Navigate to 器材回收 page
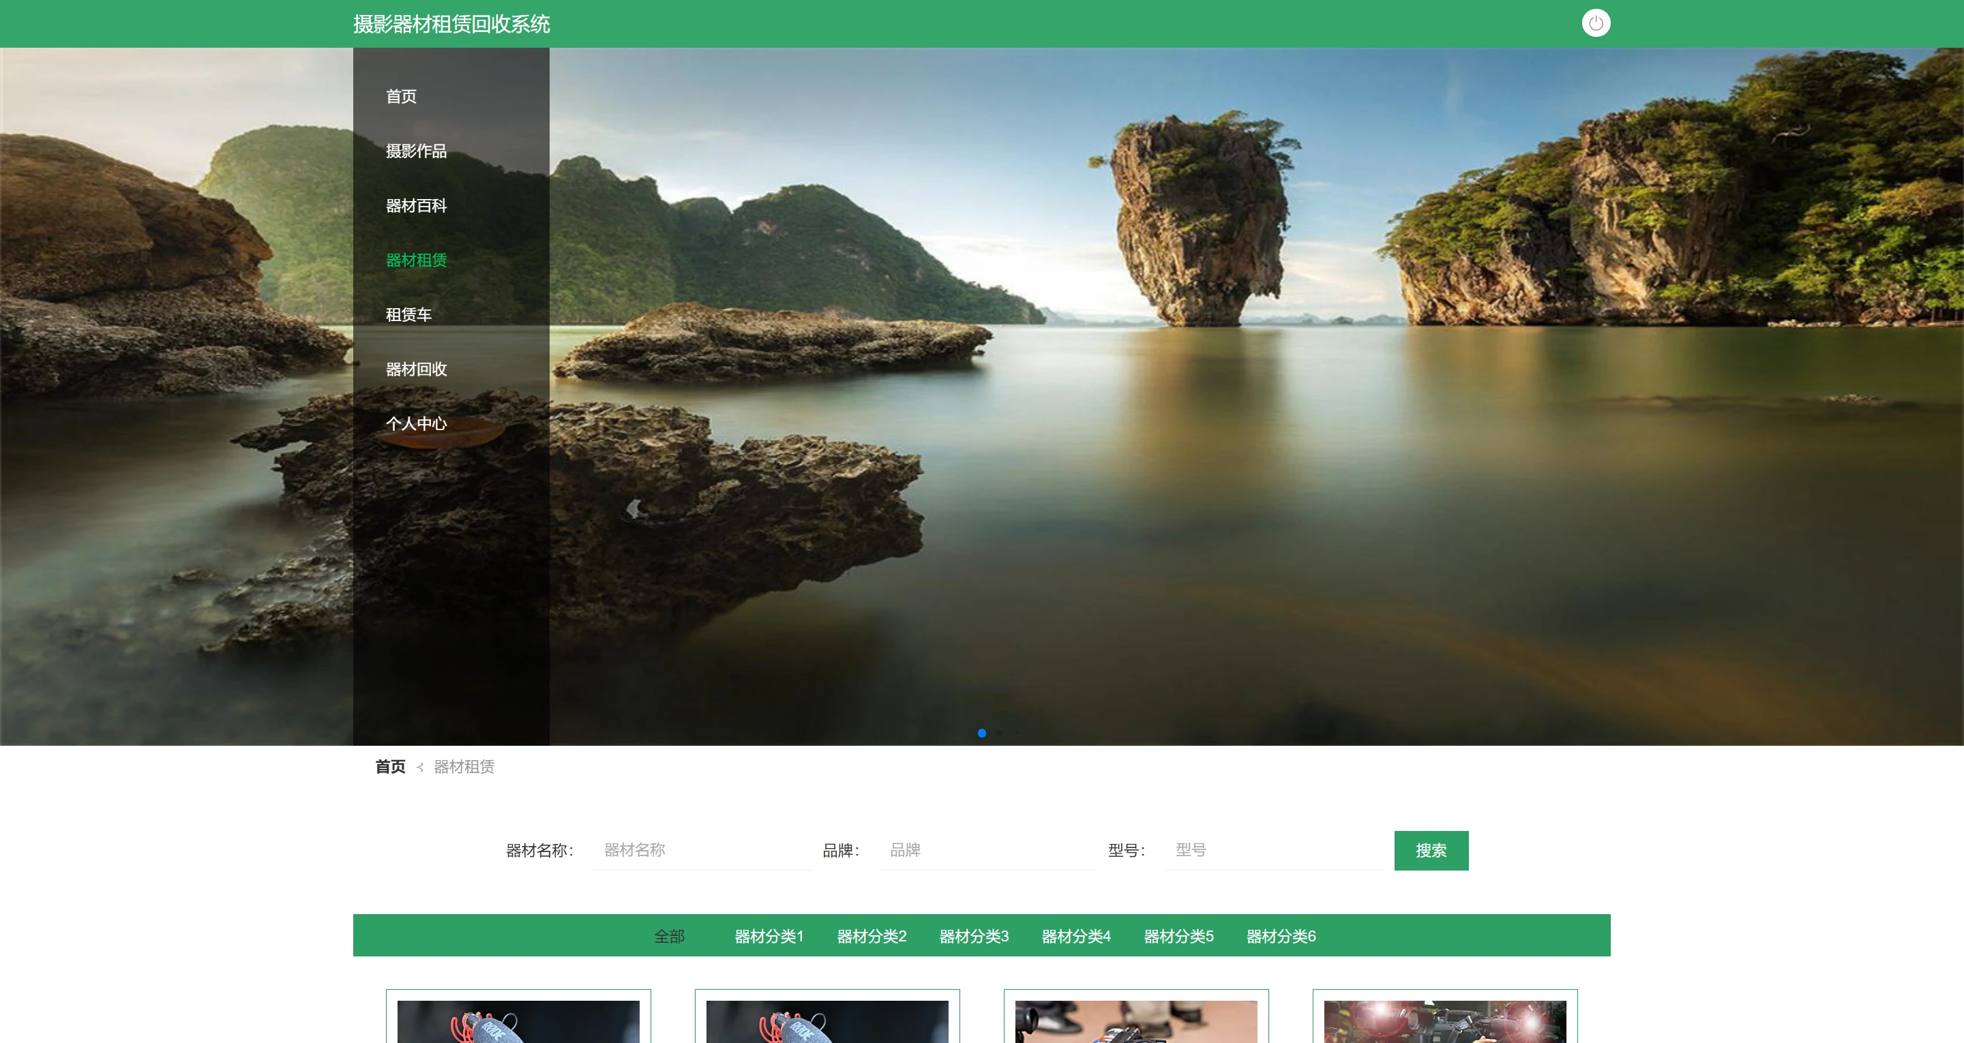 (415, 369)
